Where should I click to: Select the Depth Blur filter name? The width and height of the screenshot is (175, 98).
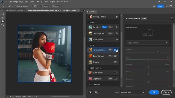coord(97,79)
